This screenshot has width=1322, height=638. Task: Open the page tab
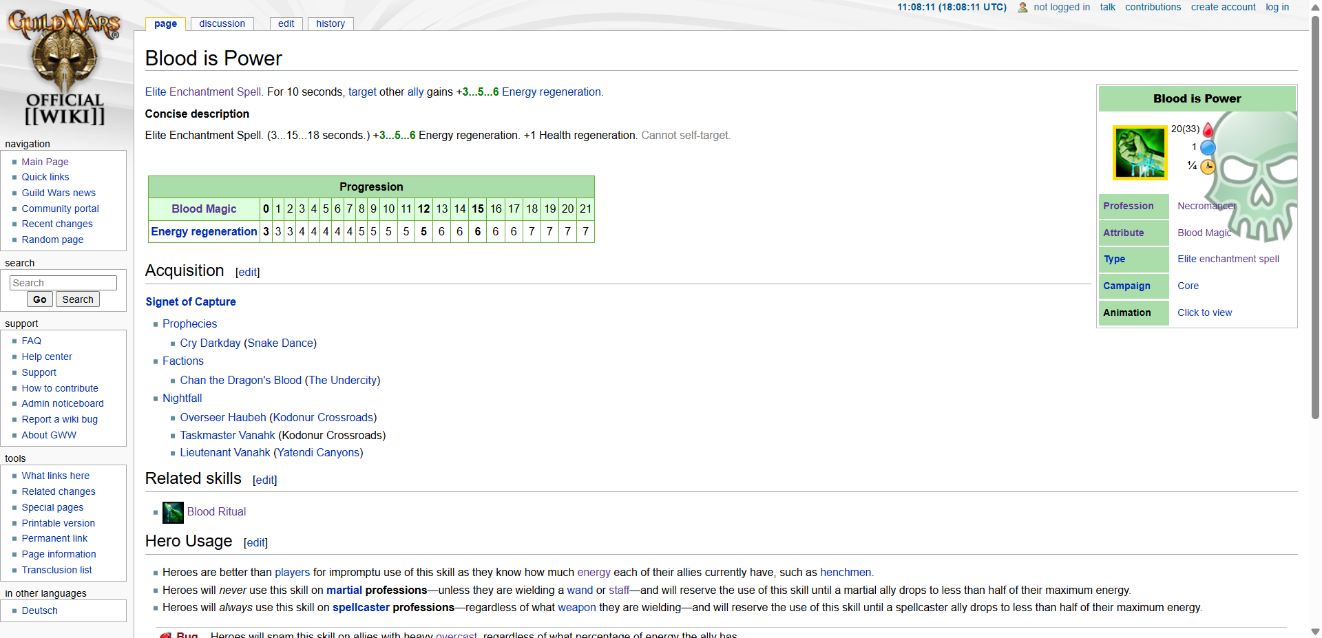click(165, 23)
